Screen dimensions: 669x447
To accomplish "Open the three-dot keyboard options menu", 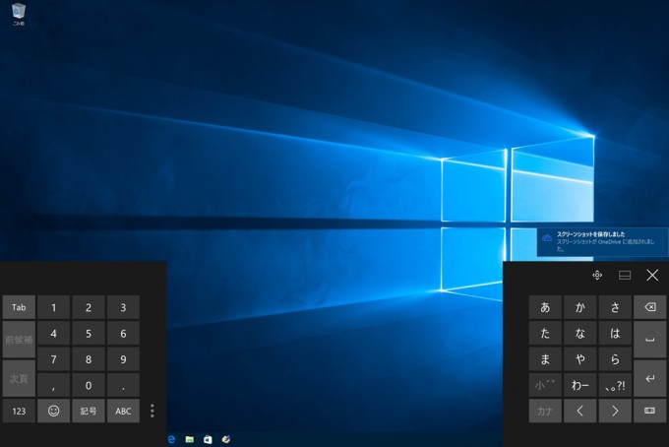I will click(152, 411).
